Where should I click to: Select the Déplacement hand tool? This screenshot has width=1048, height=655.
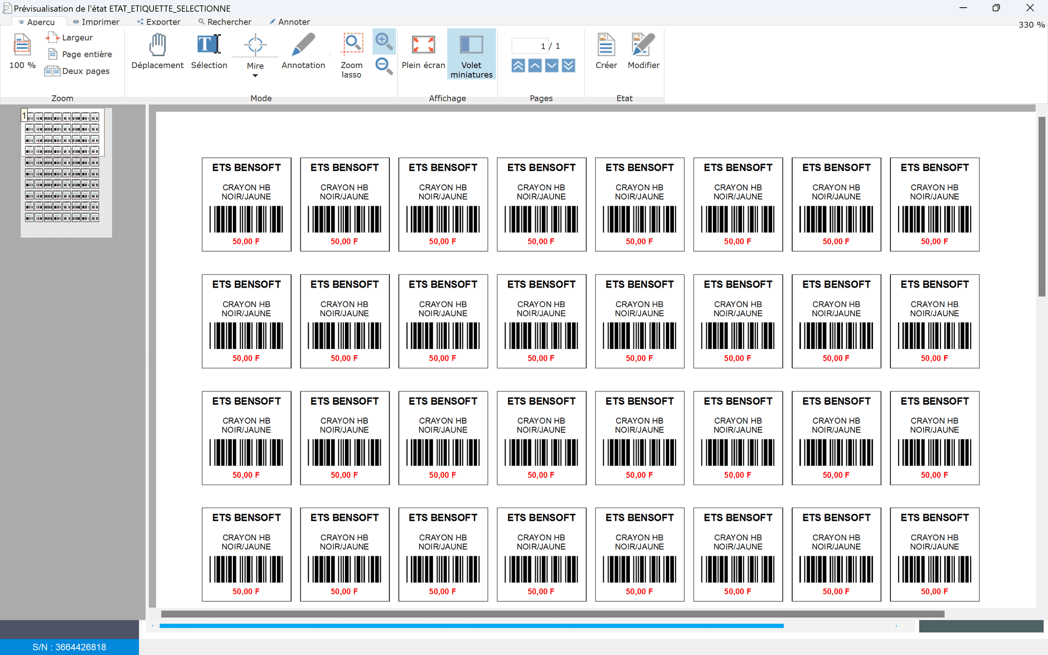tap(157, 51)
